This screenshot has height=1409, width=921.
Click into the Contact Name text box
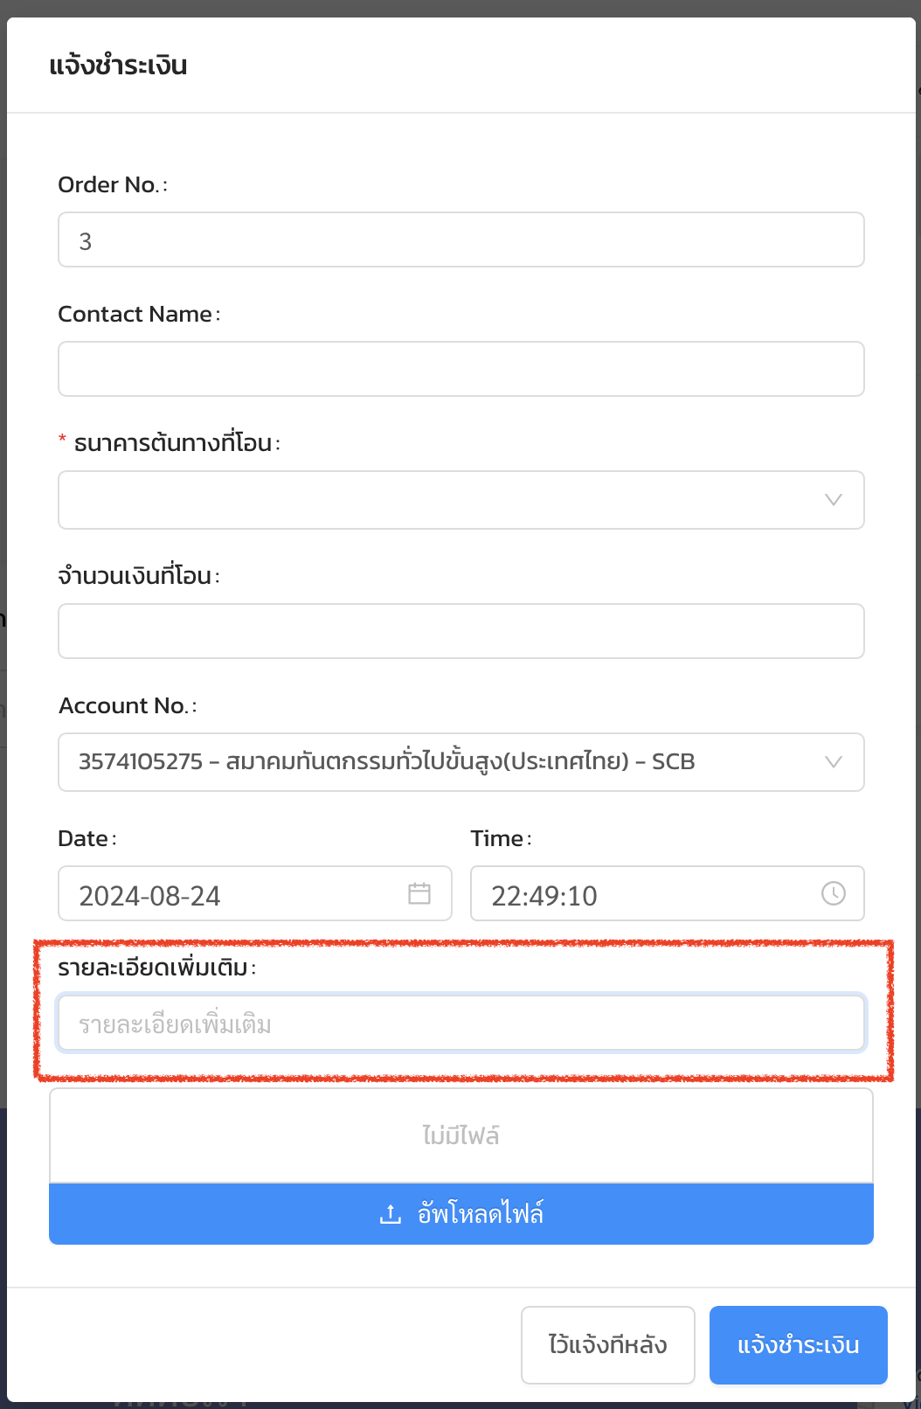click(x=461, y=369)
